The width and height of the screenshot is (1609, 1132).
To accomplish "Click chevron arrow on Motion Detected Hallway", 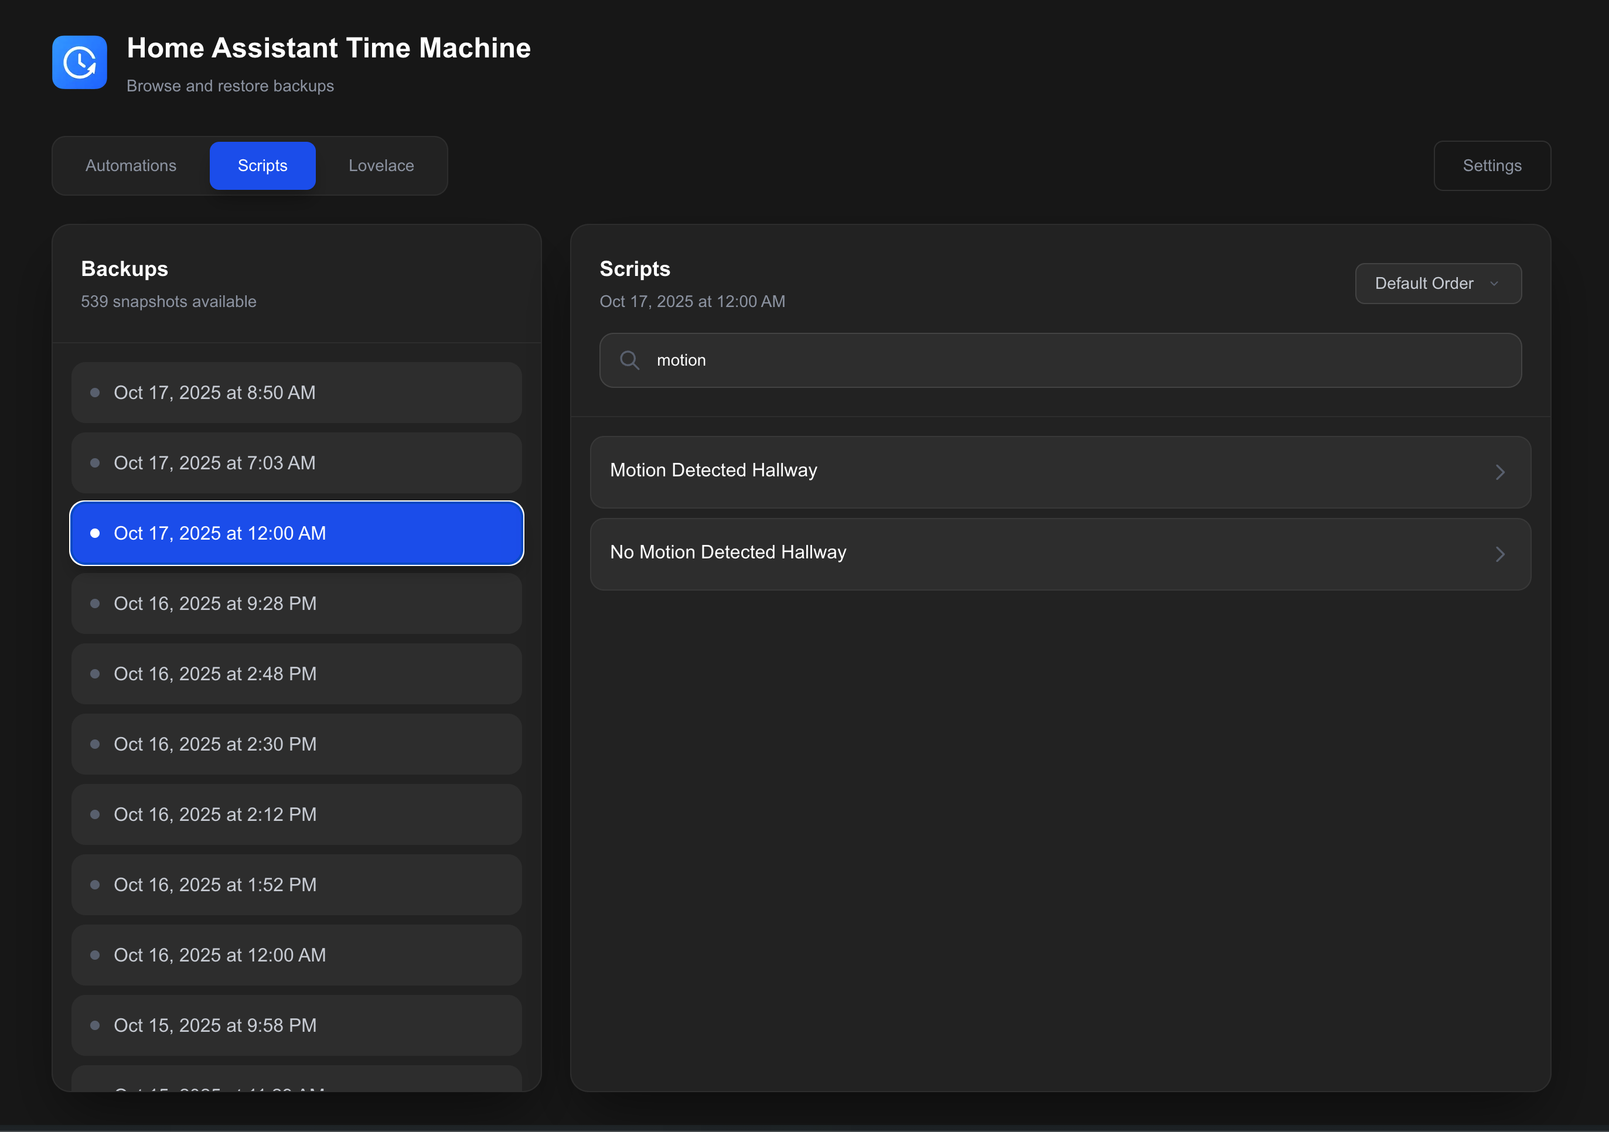I will (1499, 472).
